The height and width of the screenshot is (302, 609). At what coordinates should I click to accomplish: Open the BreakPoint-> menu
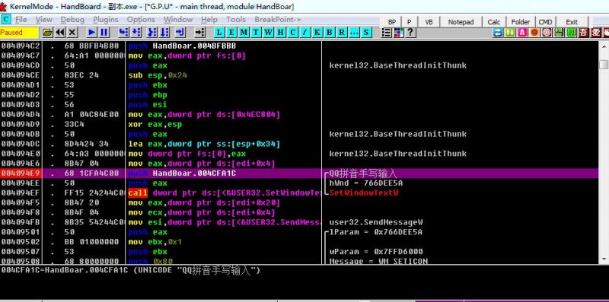click(278, 20)
